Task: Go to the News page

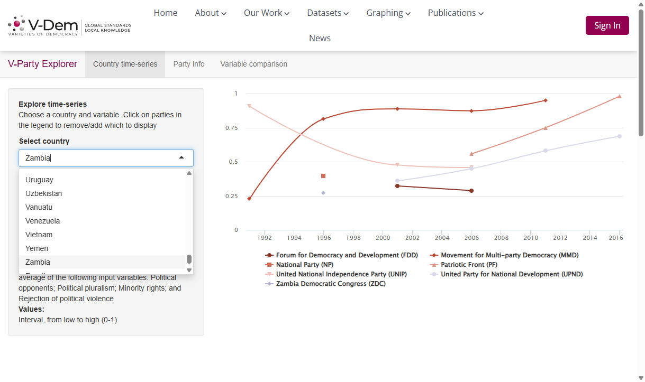Action: coord(320,38)
